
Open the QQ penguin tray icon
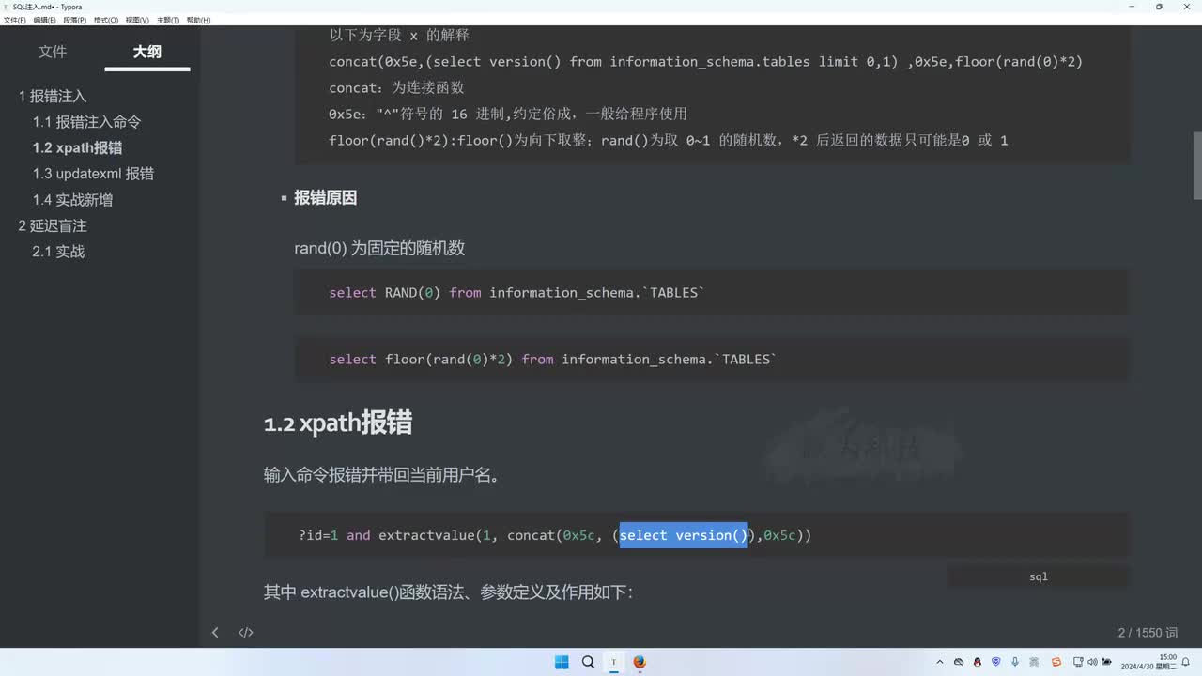coord(978,662)
